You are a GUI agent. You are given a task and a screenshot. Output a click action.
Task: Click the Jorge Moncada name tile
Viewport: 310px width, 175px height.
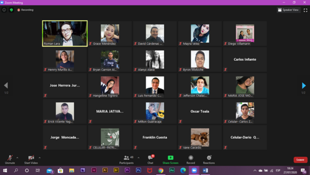pyautogui.click(x=65, y=137)
